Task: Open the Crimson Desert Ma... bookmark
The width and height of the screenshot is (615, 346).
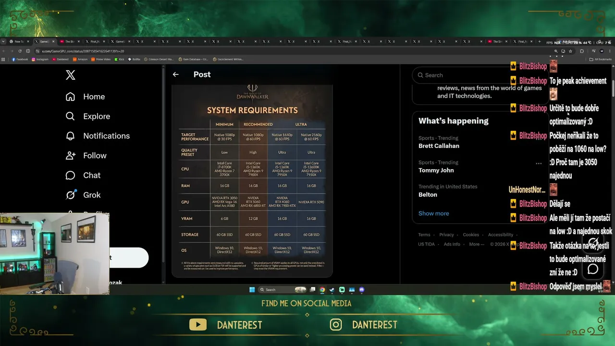Action: point(159,59)
